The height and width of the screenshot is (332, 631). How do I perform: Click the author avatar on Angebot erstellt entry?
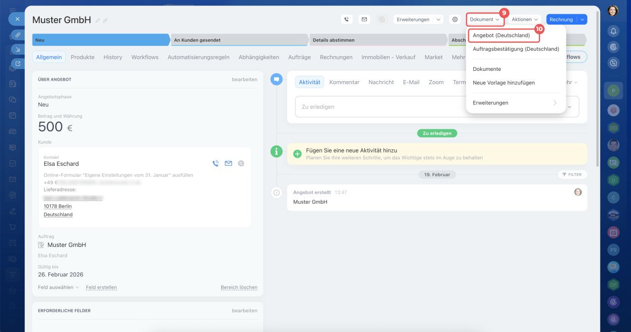click(578, 192)
